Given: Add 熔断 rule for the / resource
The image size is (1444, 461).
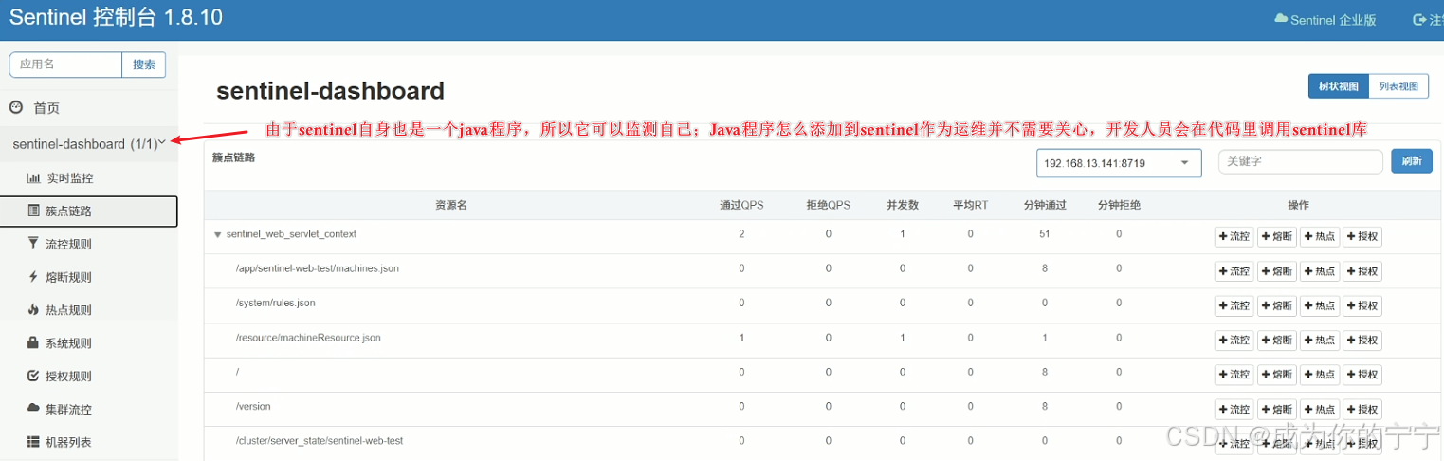Looking at the screenshot, I should click(1276, 375).
